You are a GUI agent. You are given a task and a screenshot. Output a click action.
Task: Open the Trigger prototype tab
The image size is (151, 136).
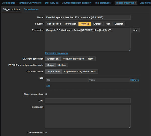[x=12, y=10]
